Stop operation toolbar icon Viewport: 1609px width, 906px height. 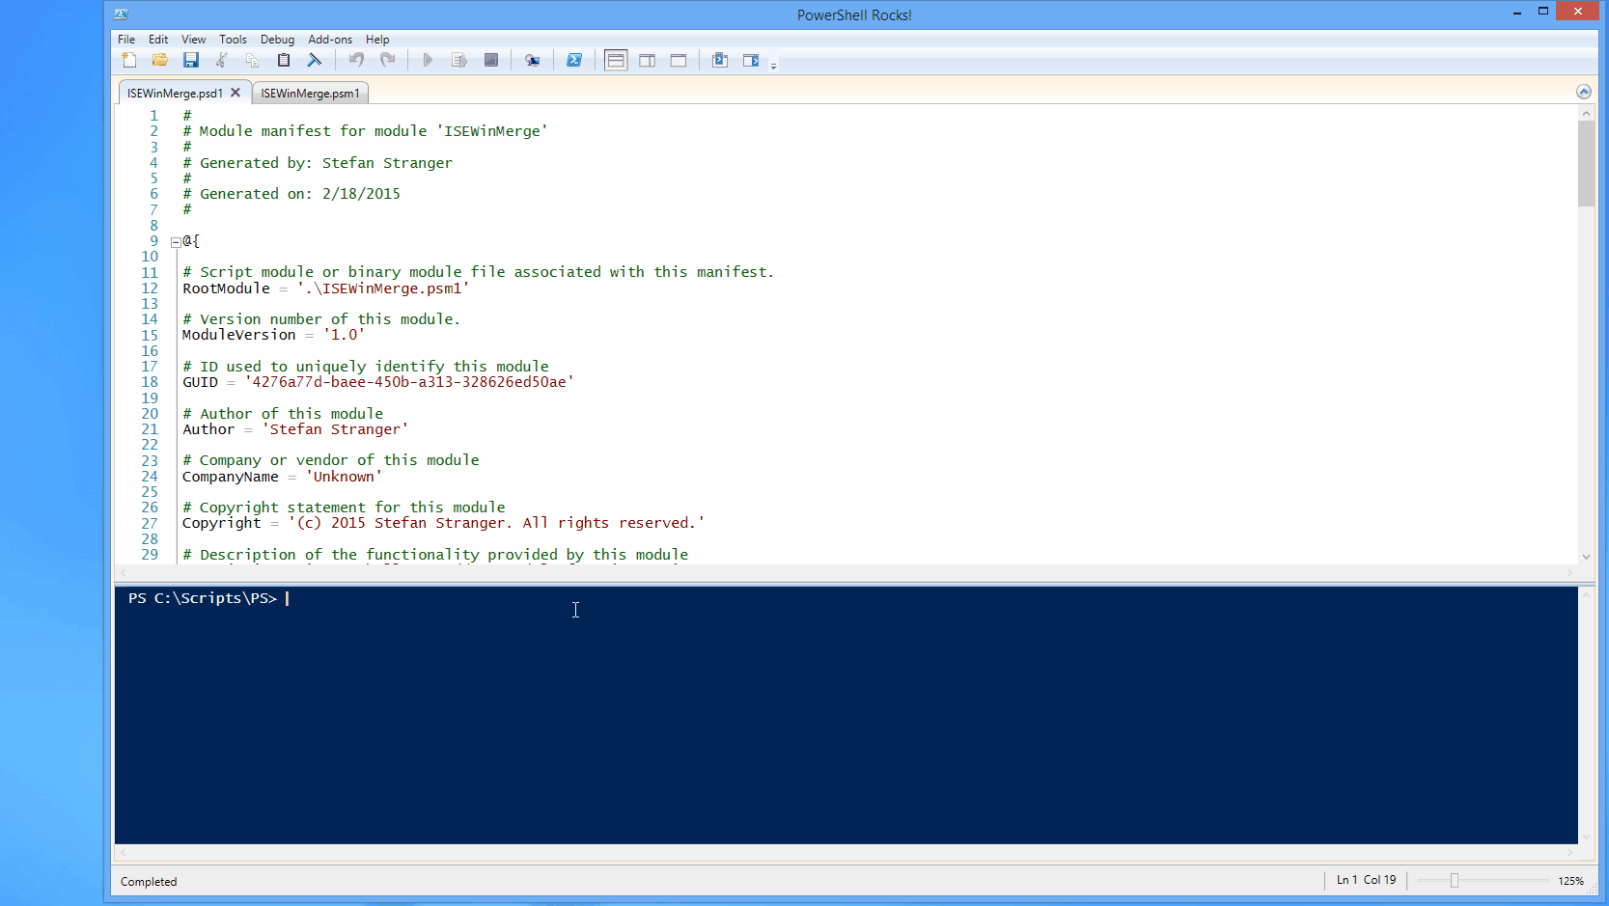[490, 60]
